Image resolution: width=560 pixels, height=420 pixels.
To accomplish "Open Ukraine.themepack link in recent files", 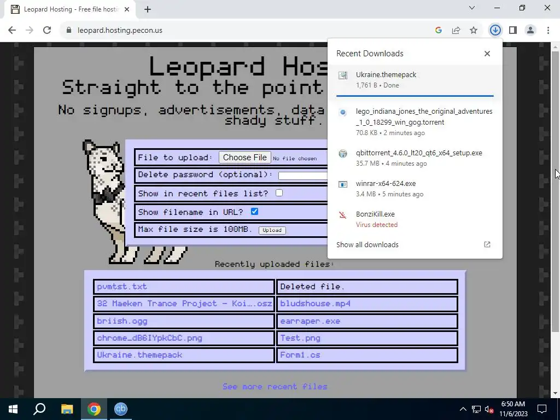I will [x=139, y=355].
